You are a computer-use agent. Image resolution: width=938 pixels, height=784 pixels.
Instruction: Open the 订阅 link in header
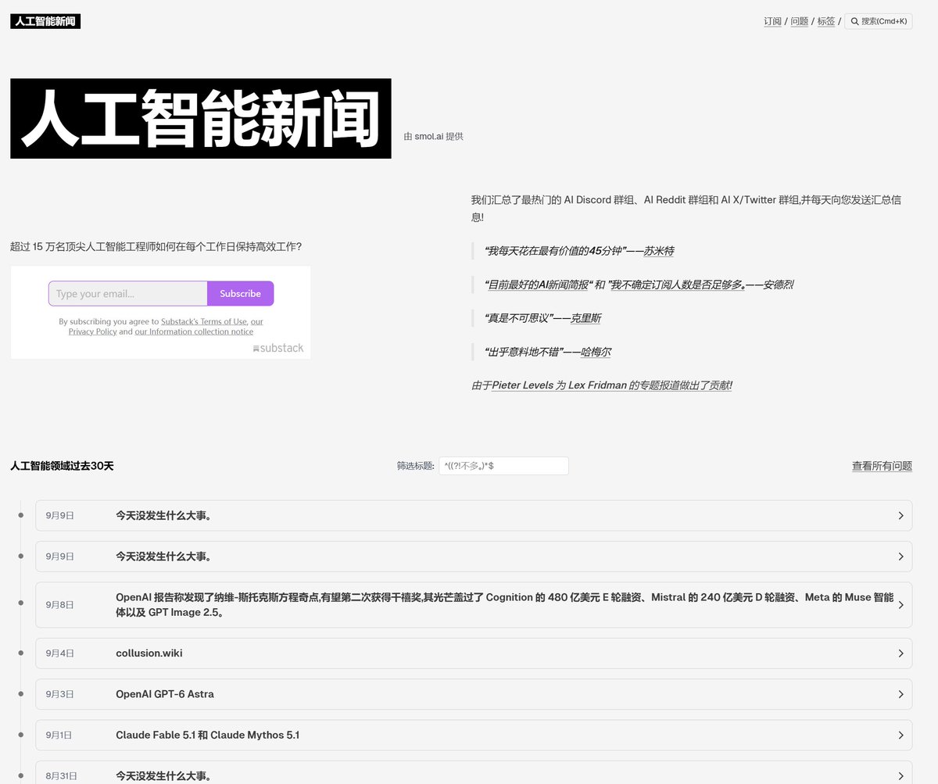772,21
